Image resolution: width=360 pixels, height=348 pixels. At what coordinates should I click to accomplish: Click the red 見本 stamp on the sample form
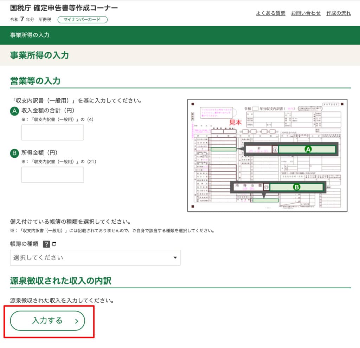pyautogui.click(x=236, y=123)
